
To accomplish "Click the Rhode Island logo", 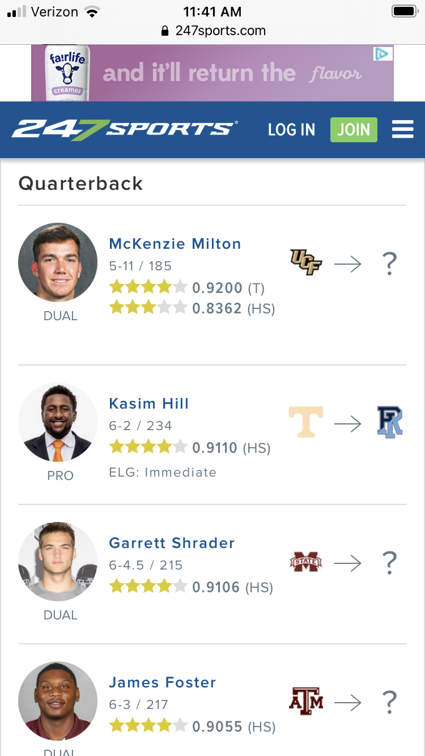I will click(x=390, y=423).
